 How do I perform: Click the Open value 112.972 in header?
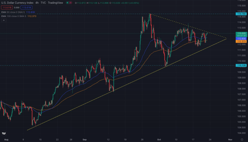click(81, 3)
